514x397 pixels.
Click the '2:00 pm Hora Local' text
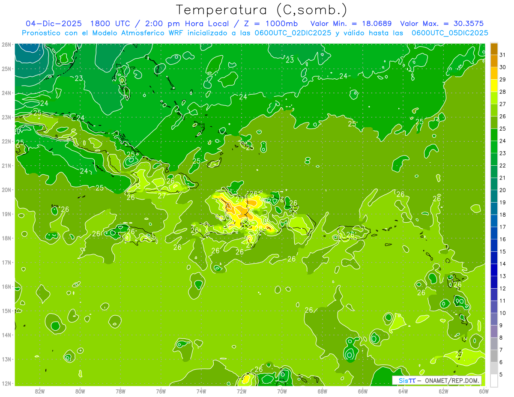(186, 24)
